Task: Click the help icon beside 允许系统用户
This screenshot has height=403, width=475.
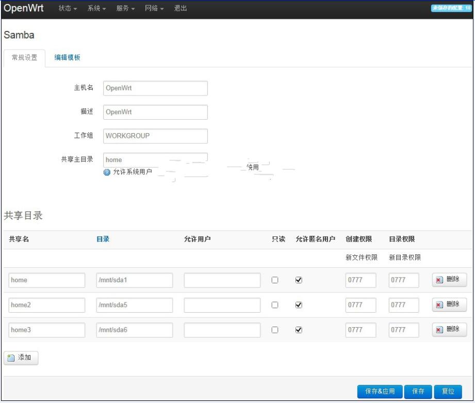Action: tap(107, 172)
